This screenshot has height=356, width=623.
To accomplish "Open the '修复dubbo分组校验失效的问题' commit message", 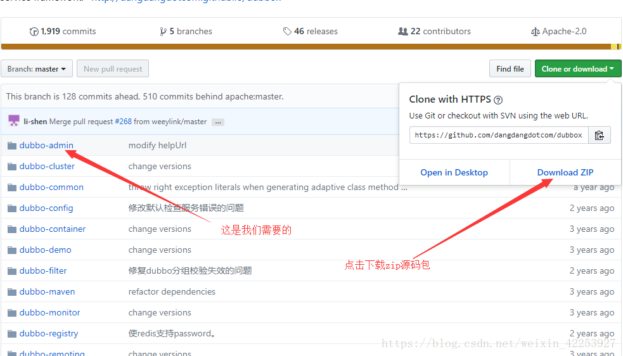I will 190,270.
